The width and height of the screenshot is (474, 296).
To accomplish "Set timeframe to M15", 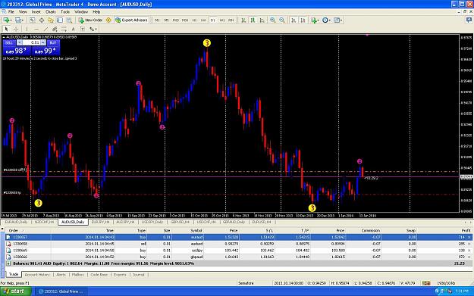I will click(176, 20).
